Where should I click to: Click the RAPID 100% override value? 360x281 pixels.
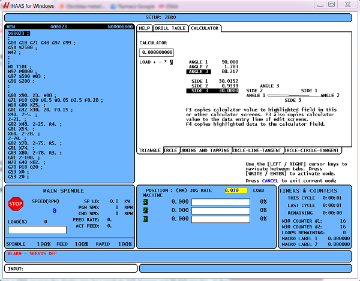click(125, 244)
